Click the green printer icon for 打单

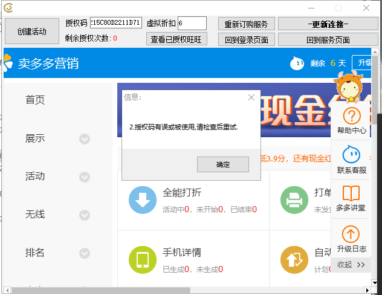294,200
